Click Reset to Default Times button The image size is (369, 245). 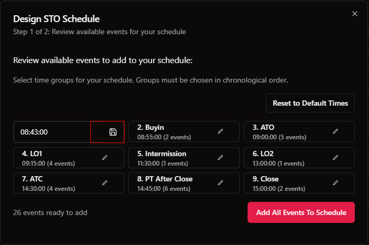pos(310,103)
